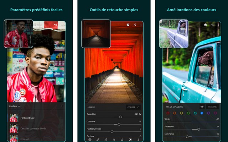
Task: Click the Saturation slider handle
Action: pos(199,129)
